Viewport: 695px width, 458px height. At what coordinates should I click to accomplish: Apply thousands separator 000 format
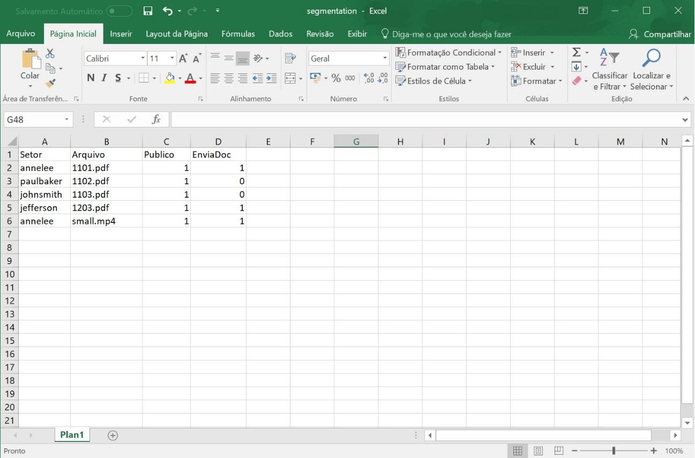(x=349, y=78)
